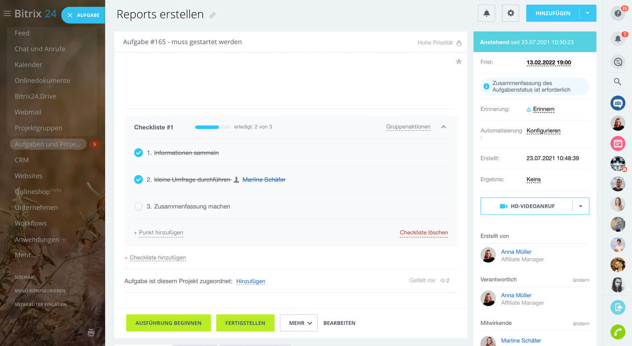Click the 'Checkliste löschen' link

(423, 233)
